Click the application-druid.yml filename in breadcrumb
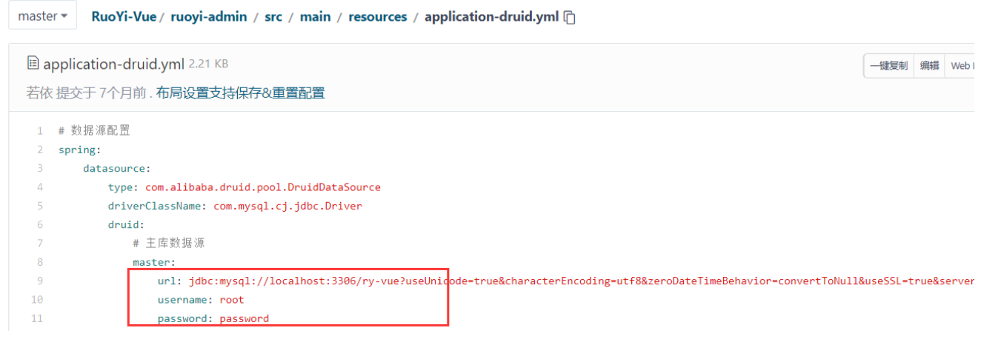The height and width of the screenshot is (345, 1001). pyautogui.click(x=491, y=17)
